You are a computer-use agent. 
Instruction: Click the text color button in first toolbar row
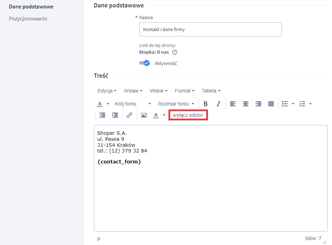pyautogui.click(x=100, y=104)
